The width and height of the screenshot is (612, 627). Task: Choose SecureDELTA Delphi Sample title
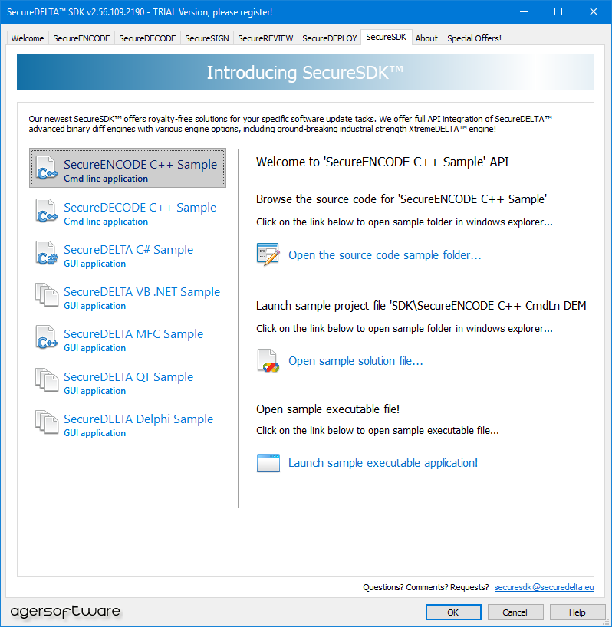coord(138,419)
